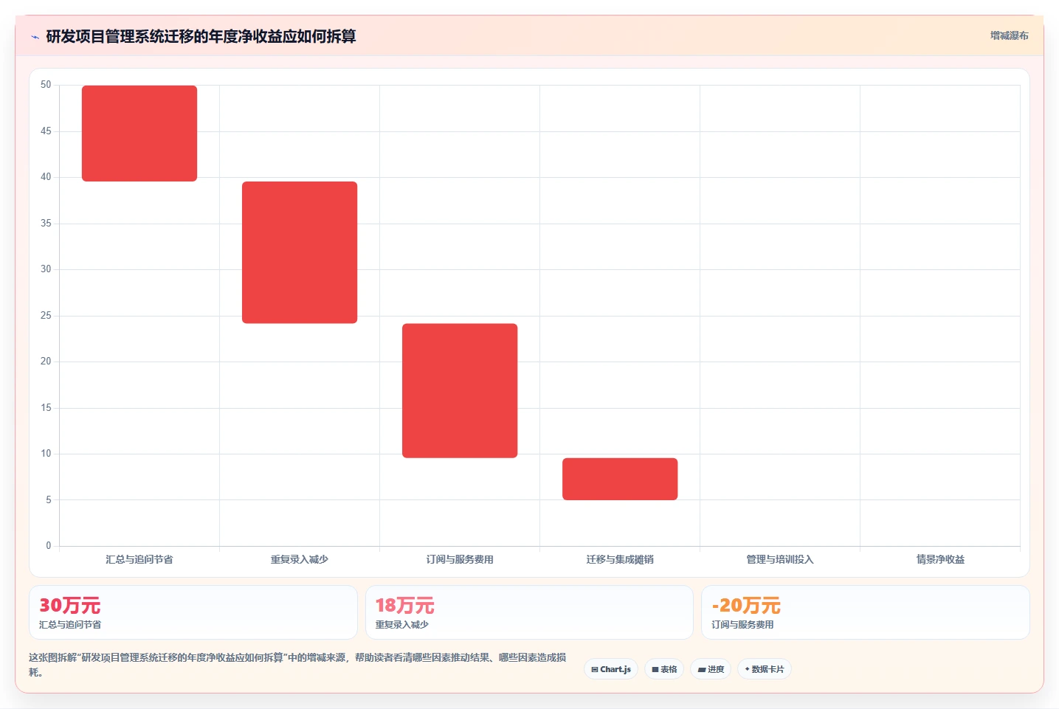Click the 迁移与集成摊销 axis label
The height and width of the screenshot is (709, 1059).
click(620, 559)
